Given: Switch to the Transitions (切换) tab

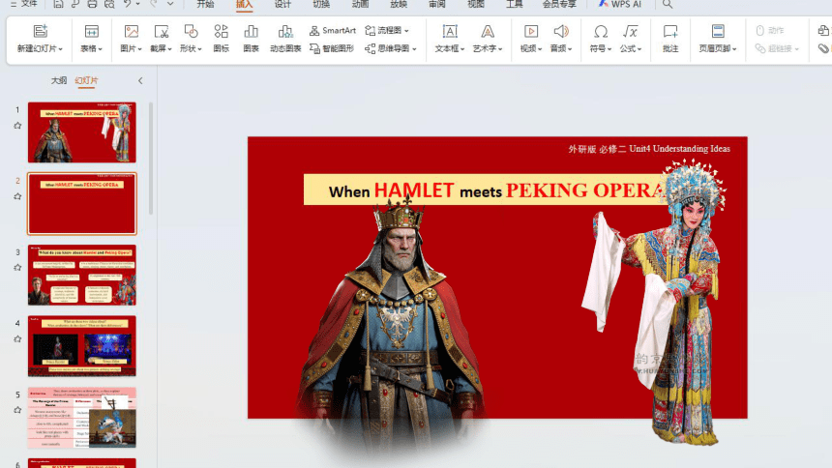Looking at the screenshot, I should click(x=321, y=4).
